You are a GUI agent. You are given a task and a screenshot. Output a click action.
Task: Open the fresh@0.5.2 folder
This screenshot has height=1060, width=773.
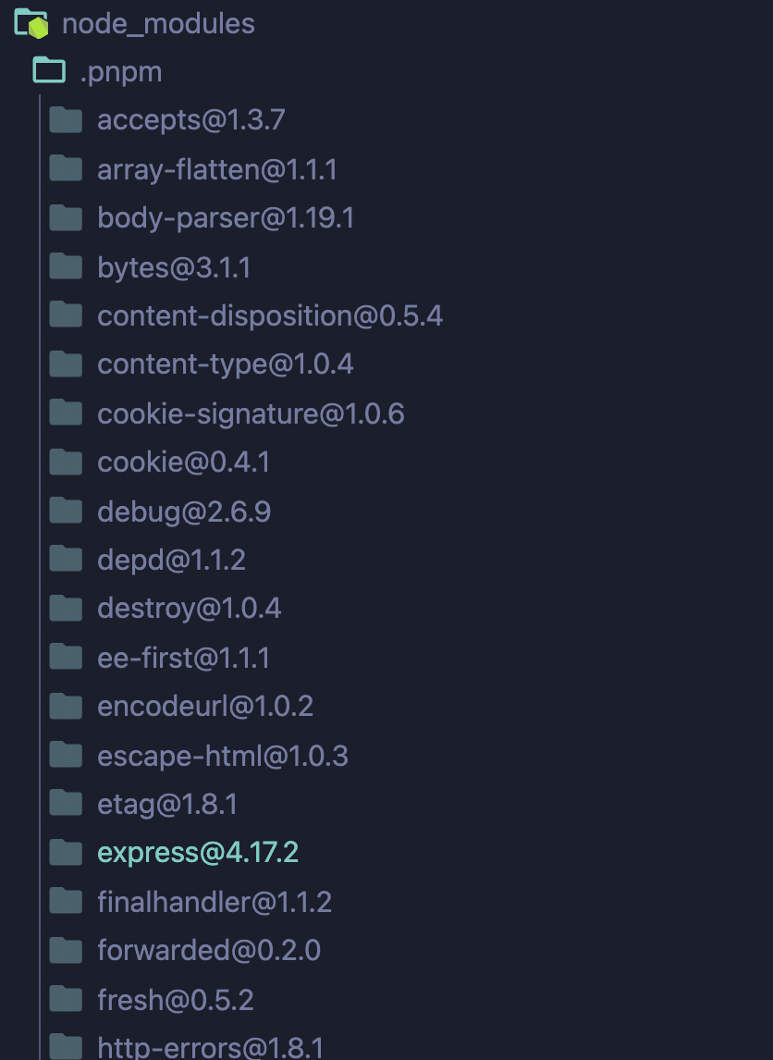point(175,999)
